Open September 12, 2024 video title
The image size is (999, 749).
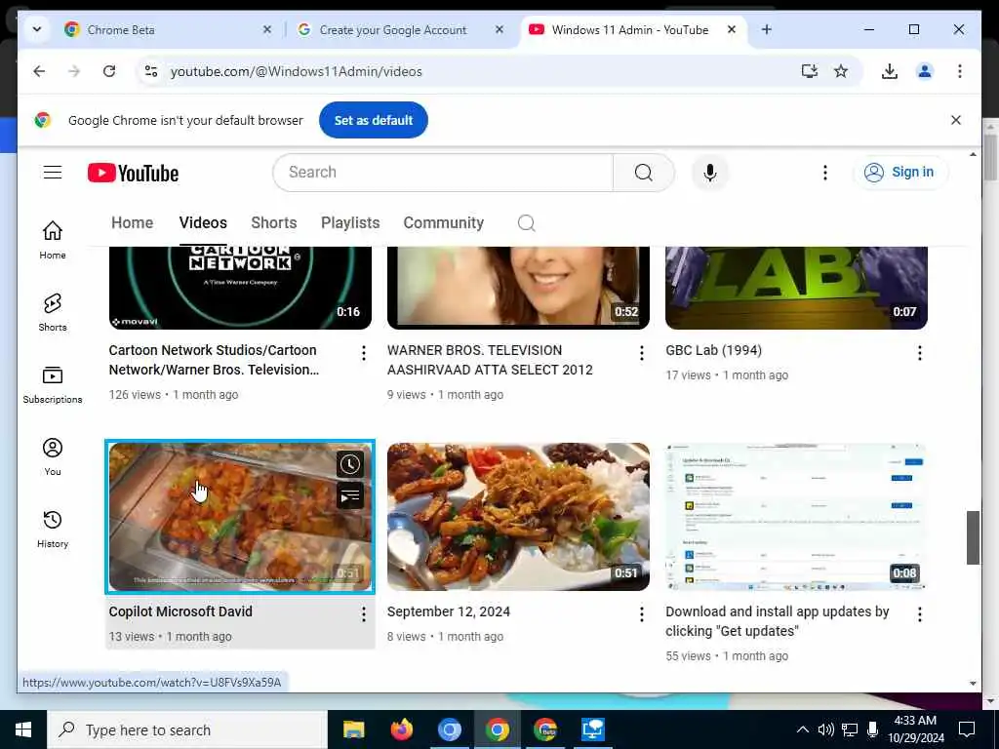click(449, 611)
